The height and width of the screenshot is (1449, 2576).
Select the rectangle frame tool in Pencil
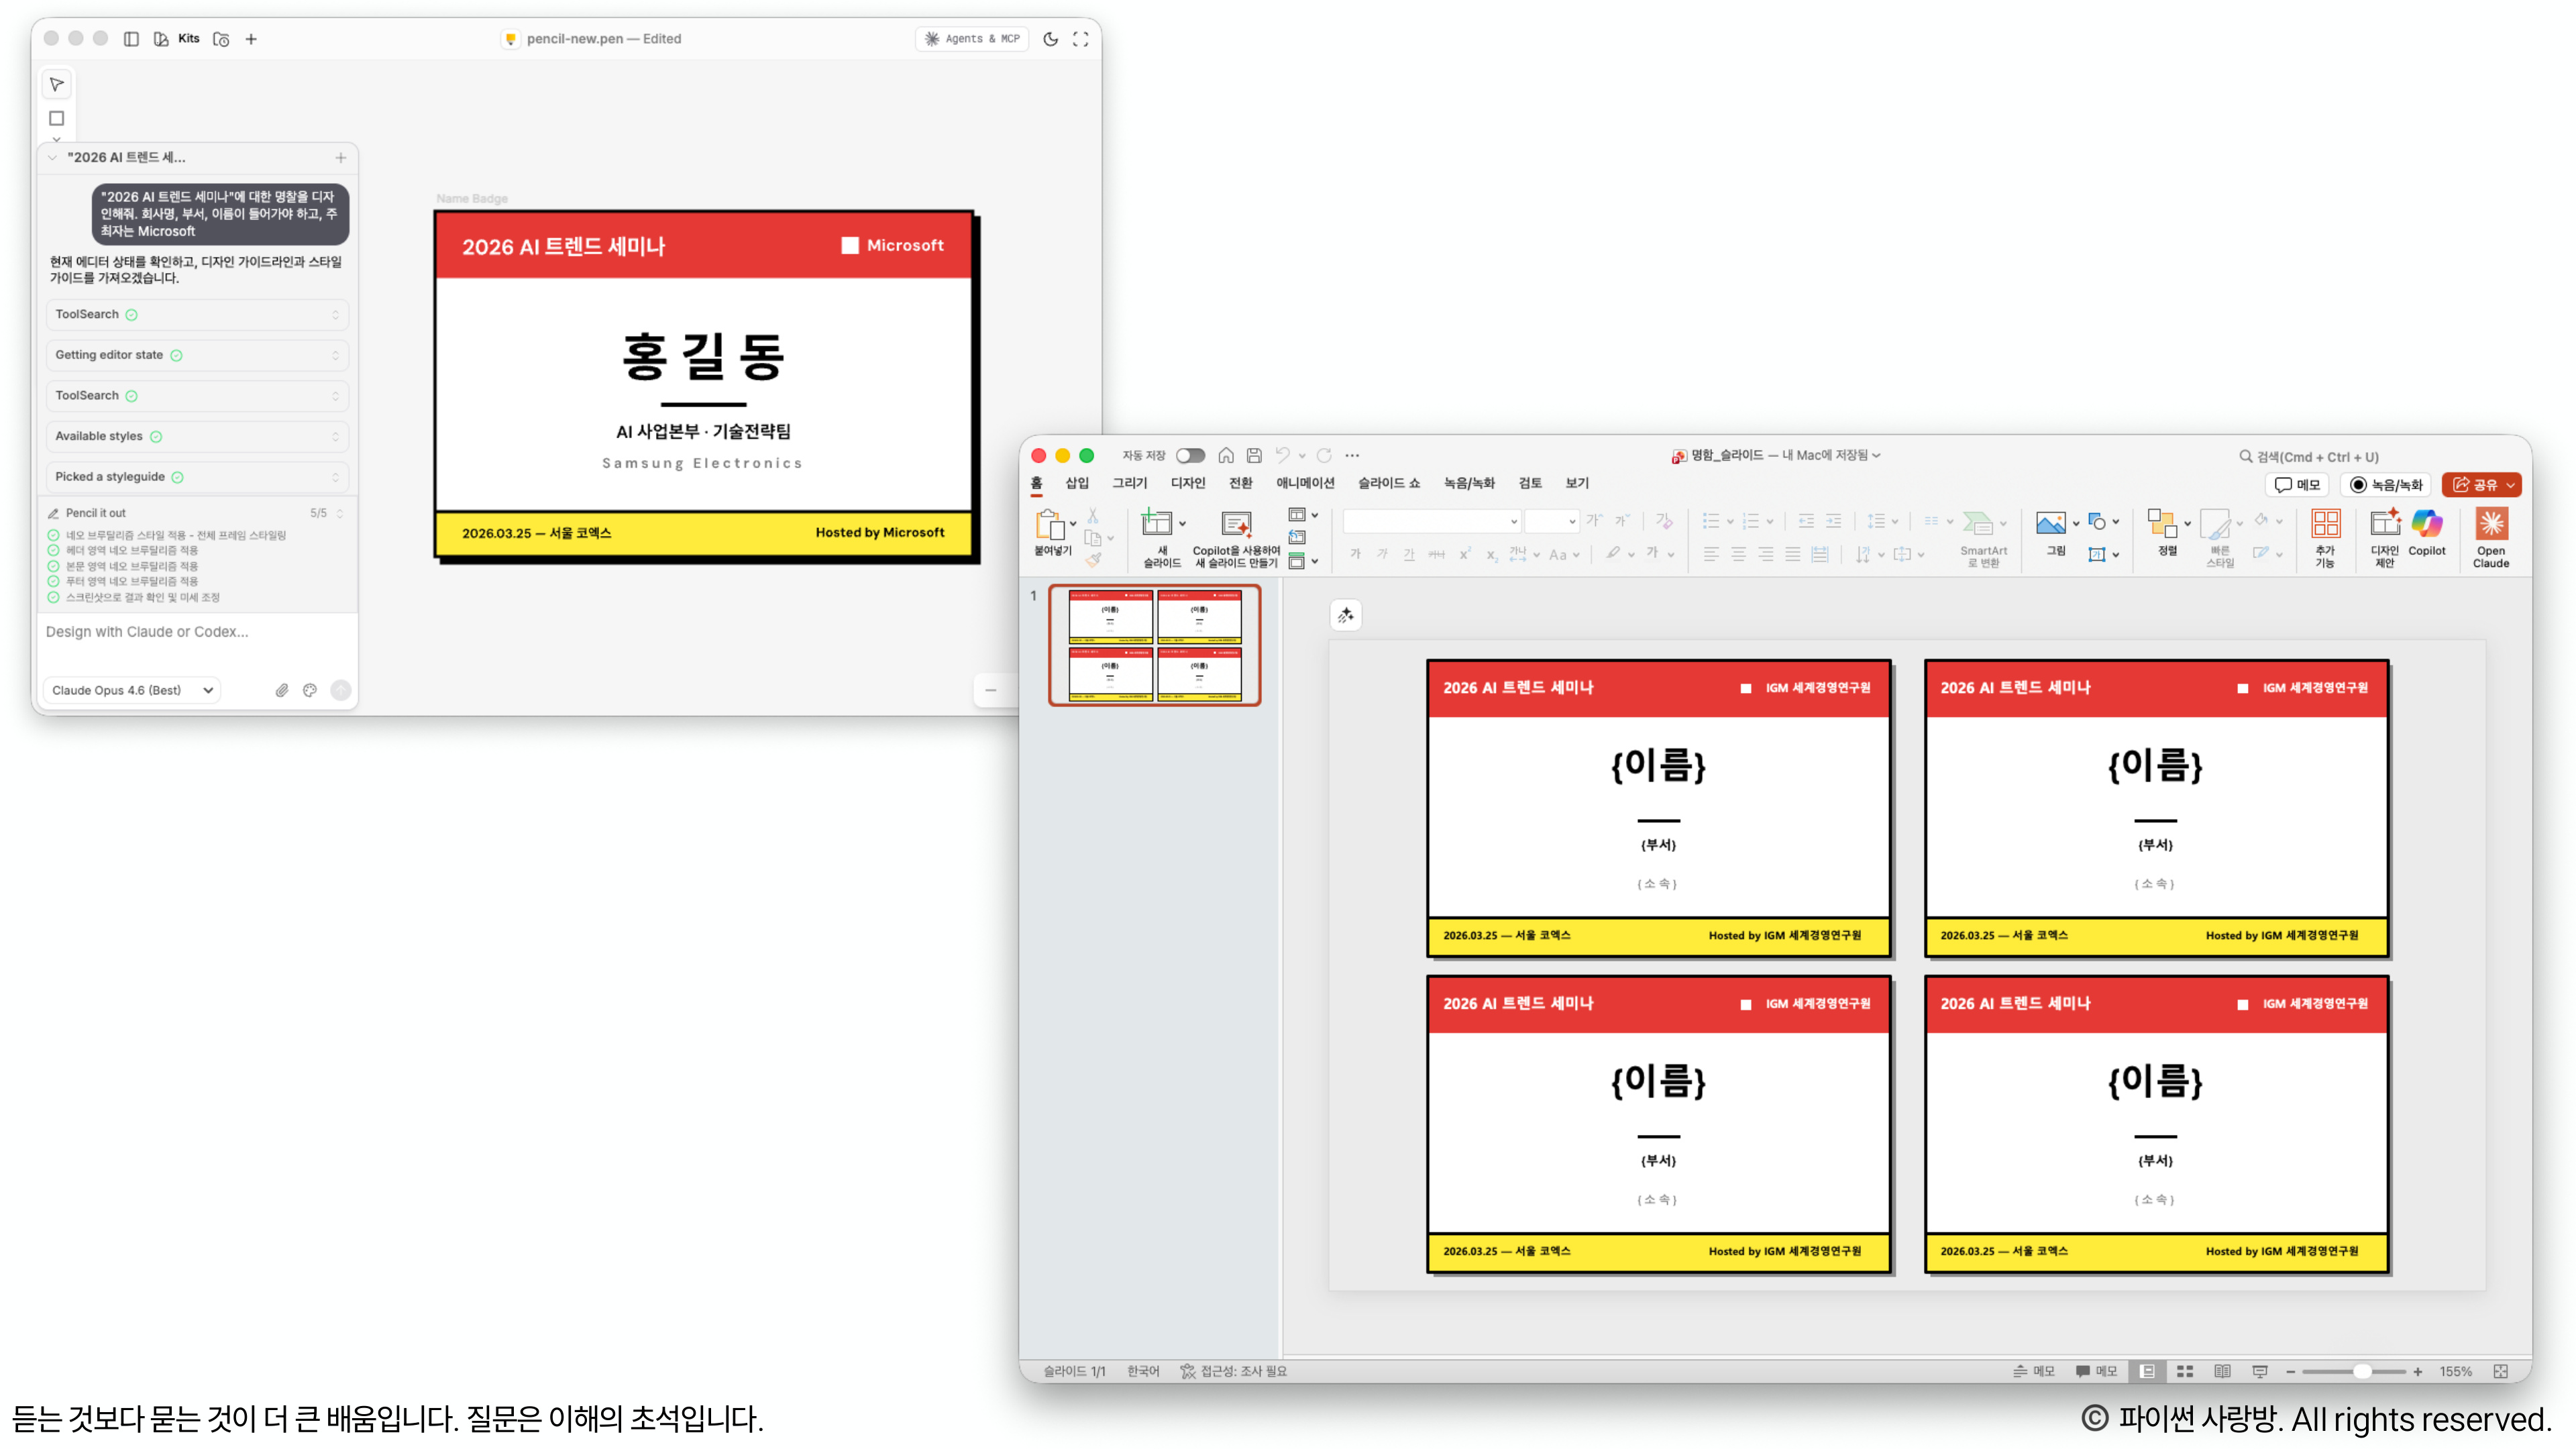(x=57, y=118)
